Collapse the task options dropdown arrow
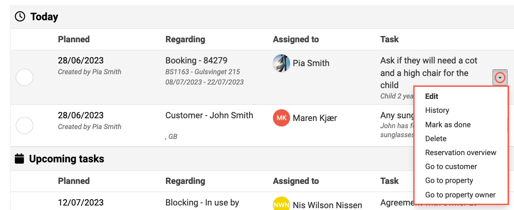Viewport: 514px width, 210px height. click(500, 78)
